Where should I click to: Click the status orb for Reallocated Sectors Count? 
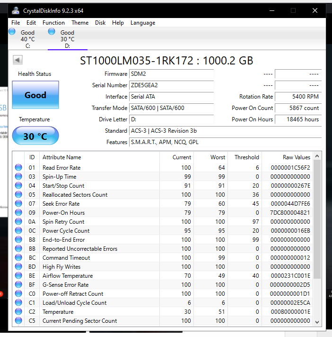[x=18, y=194]
